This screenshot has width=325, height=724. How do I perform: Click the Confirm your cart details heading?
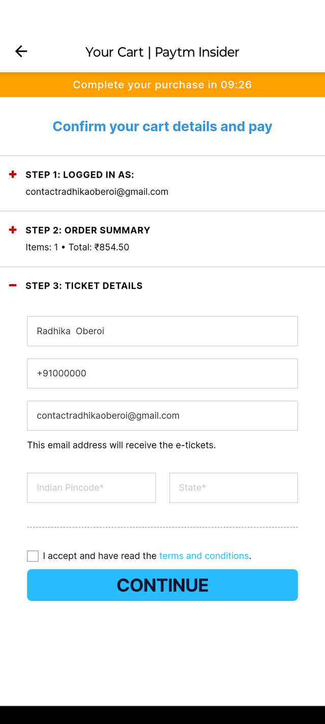tap(162, 126)
